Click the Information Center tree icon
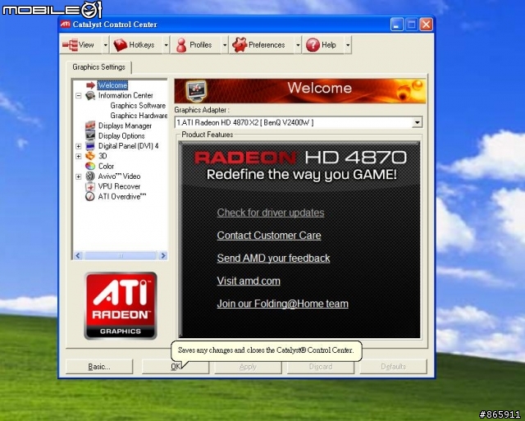Viewport: 525px width, 421px height. pos(89,95)
